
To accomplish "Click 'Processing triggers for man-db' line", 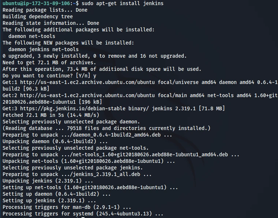I will coord(67,207).
